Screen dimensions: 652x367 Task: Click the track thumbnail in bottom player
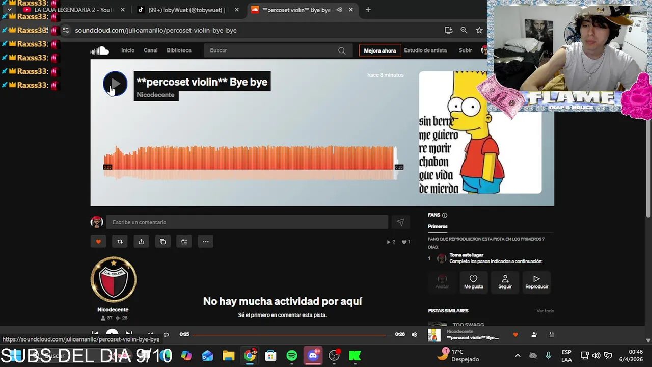coord(434,335)
